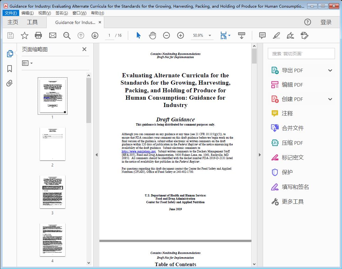Image resolution: width=342 pixels, height=269 pixels.
Task: Select page 3 thumbnail in the sidebar
Action: 52,192
